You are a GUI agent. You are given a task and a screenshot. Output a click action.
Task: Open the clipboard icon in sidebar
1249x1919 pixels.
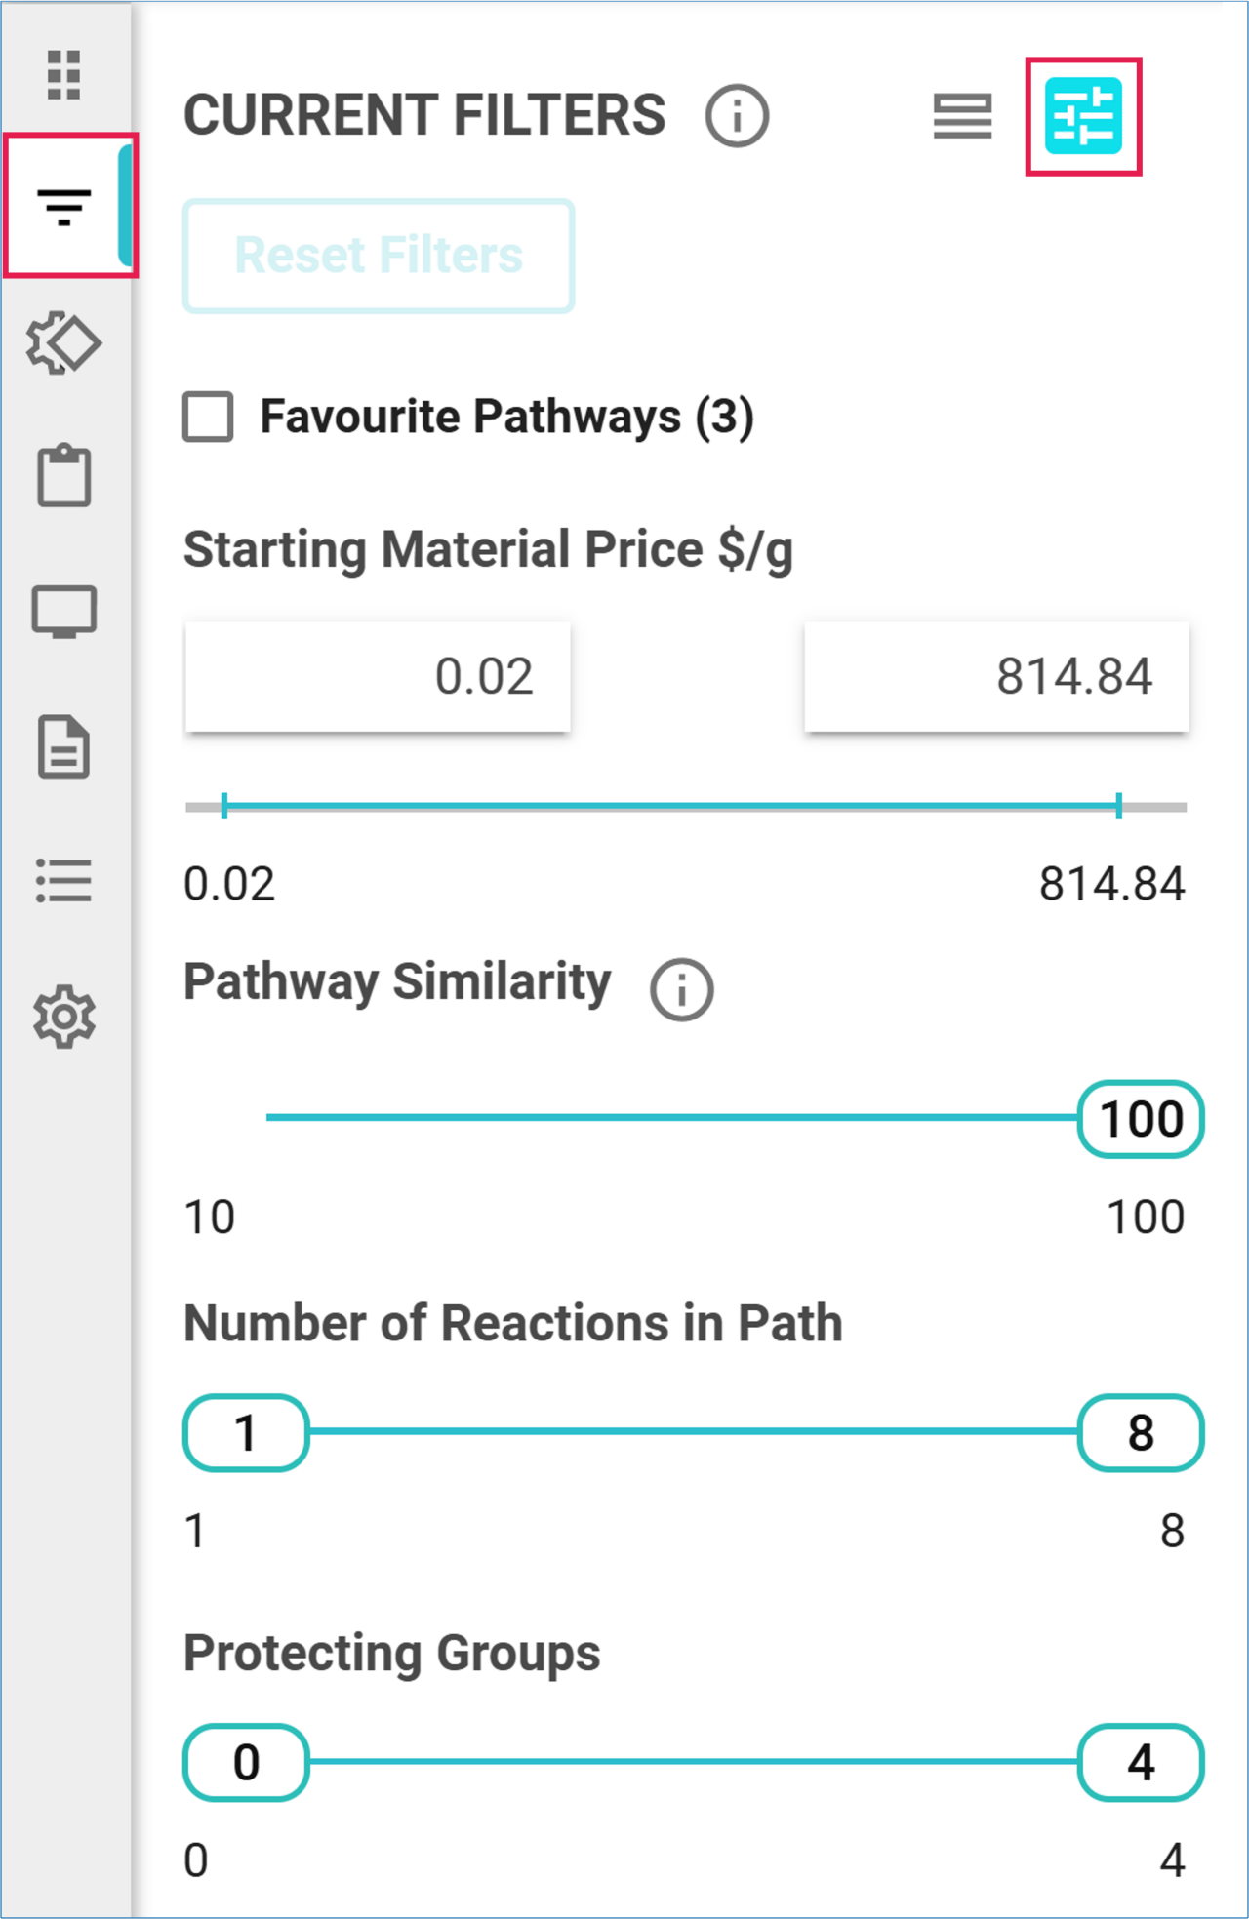64,476
